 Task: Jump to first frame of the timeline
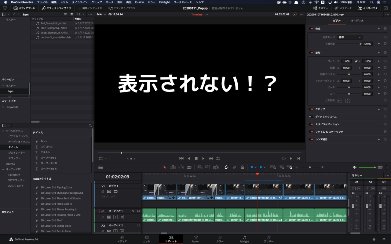(x=181, y=159)
